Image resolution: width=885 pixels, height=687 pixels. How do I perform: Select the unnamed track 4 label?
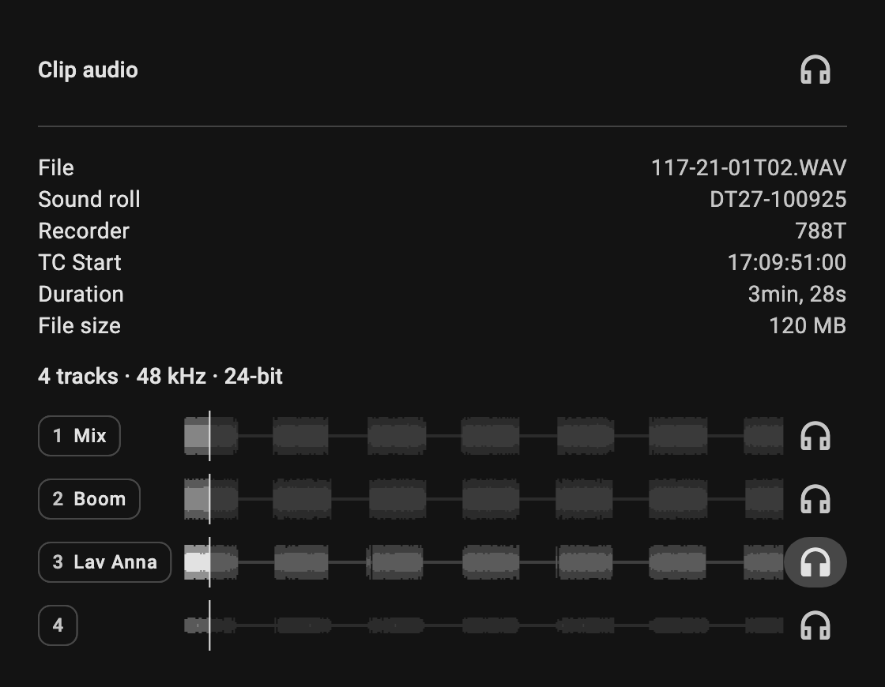(x=58, y=625)
